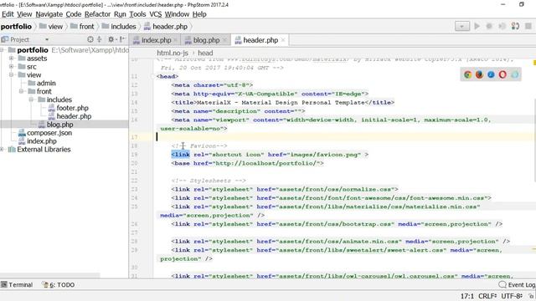This screenshot has width=536, height=301.
Task: Collapse the portfolio root folder
Action: click(x=2, y=50)
